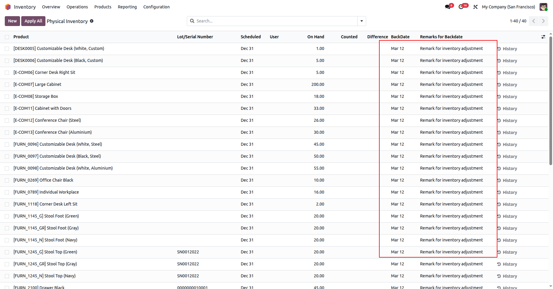This screenshot has width=553, height=289.
Task: Check the Large Cabinet row checkbox
Action: (x=7, y=85)
